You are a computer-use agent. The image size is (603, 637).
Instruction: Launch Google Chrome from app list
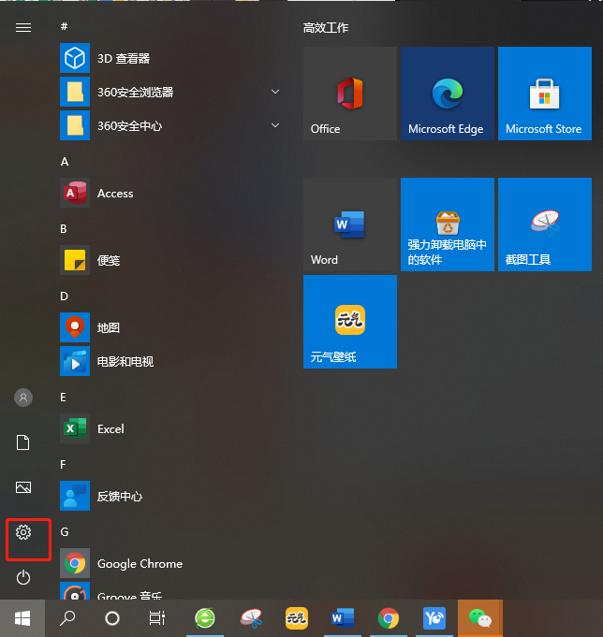[x=140, y=564]
